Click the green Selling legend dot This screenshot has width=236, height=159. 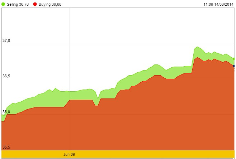[3, 4]
